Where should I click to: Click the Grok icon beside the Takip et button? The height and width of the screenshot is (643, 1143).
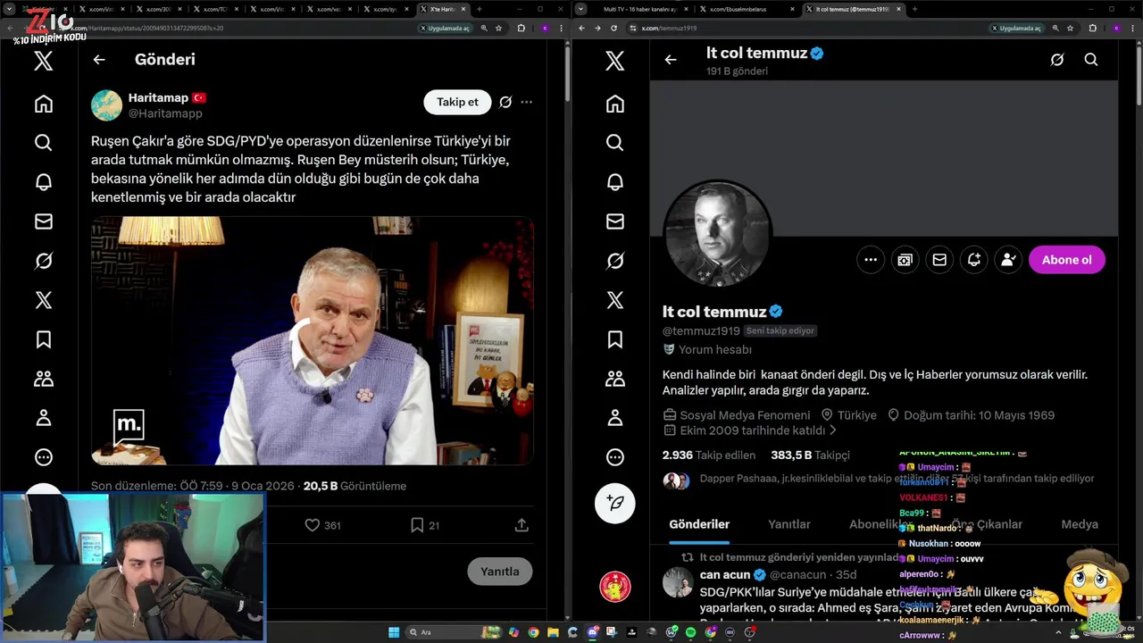click(x=505, y=102)
